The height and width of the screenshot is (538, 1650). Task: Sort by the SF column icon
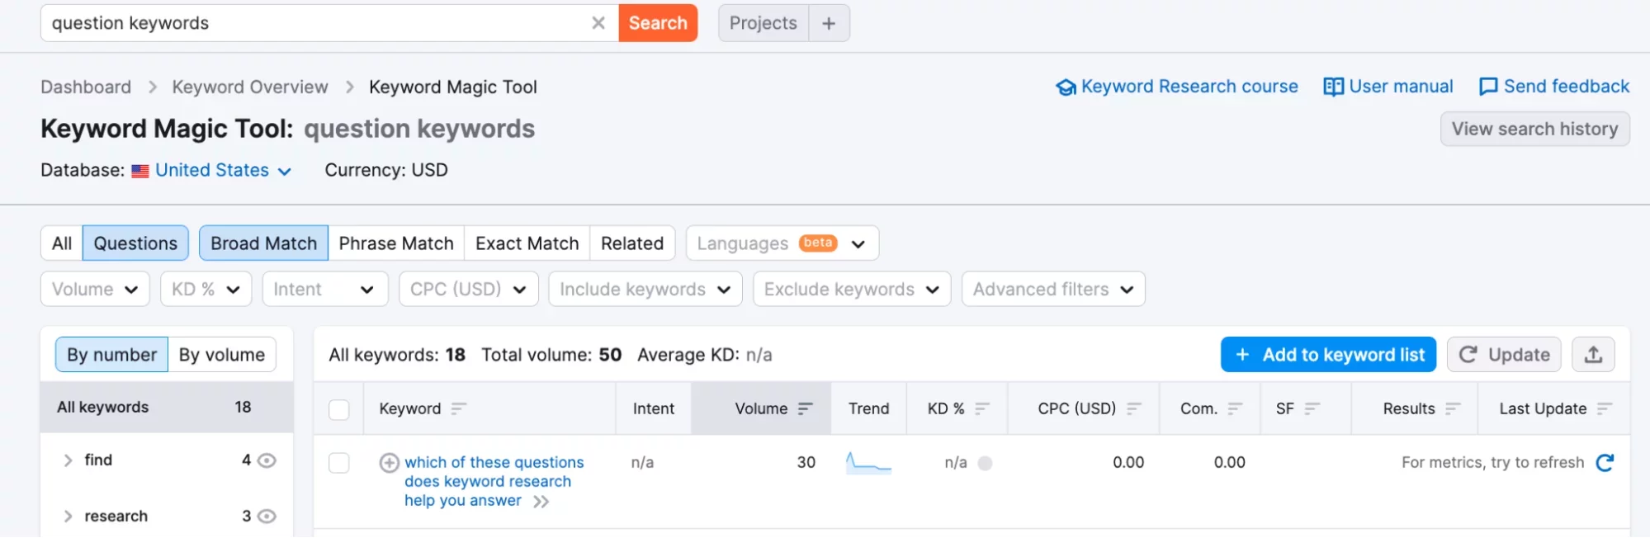point(1312,408)
